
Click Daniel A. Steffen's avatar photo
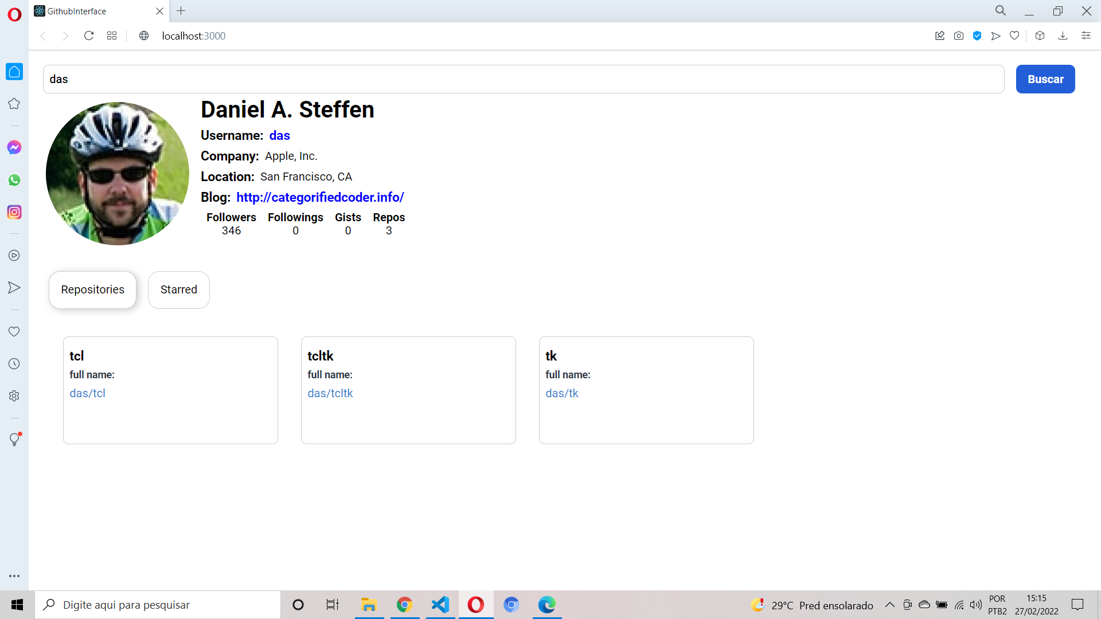pyautogui.click(x=118, y=174)
